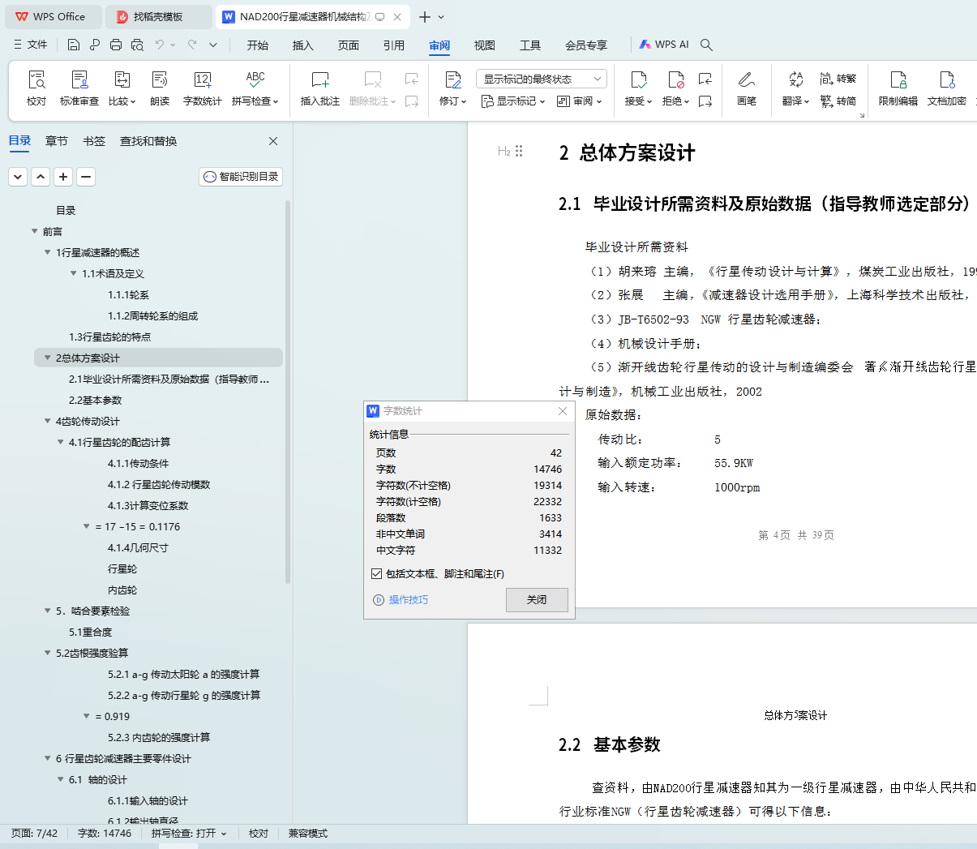Viewport: 977px width, 849px height.
Task: Switch to the 插入 ribbon tab
Action: (303, 45)
